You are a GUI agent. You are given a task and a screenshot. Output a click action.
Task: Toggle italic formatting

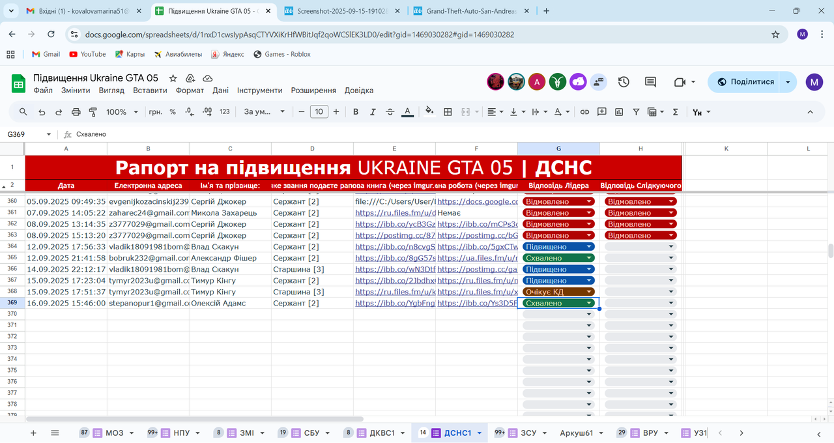tap(373, 112)
